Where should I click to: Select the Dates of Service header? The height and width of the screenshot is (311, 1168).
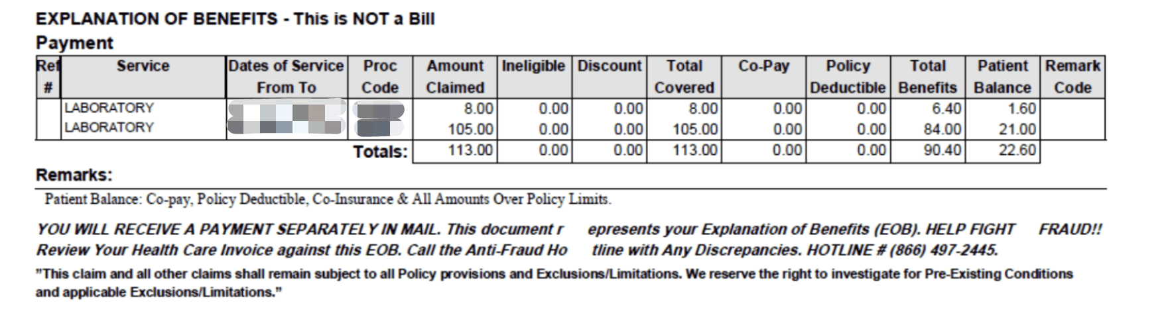coord(286,77)
